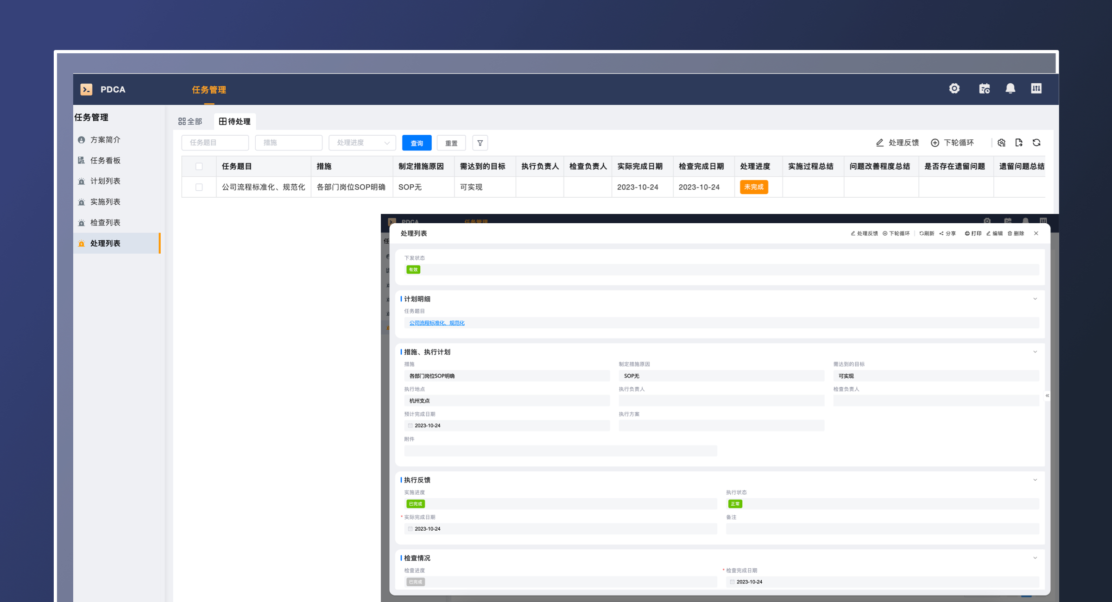The image size is (1112, 602).
Task: Click the 任务题目 search input
Action: pos(215,143)
